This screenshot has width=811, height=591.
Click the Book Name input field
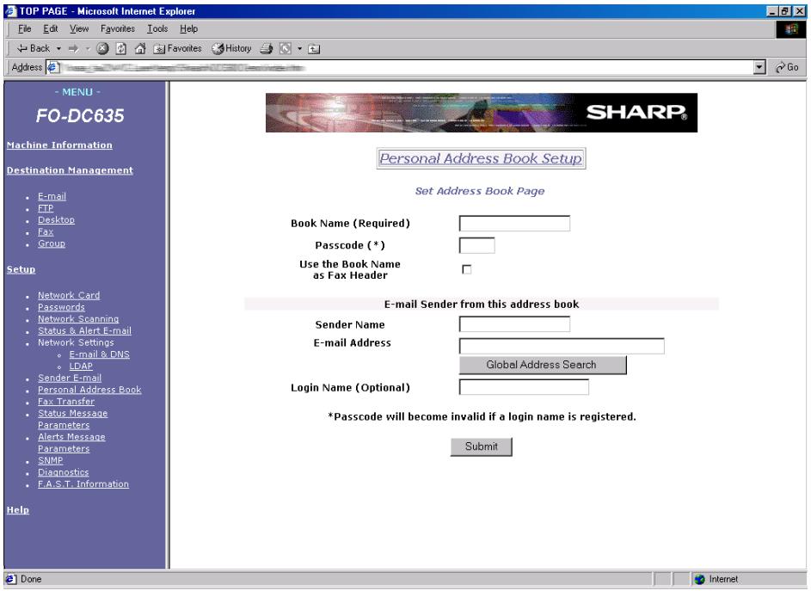pyautogui.click(x=514, y=224)
